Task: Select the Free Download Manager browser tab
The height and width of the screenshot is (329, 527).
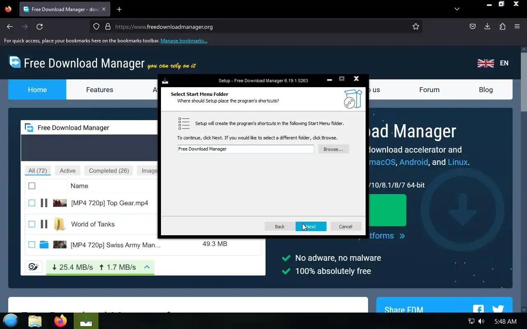Action: [65, 9]
